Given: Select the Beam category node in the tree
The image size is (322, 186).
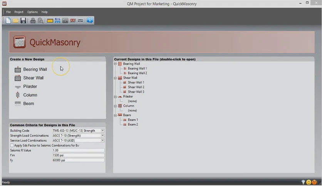Looking at the screenshot, I should [x=127, y=115].
